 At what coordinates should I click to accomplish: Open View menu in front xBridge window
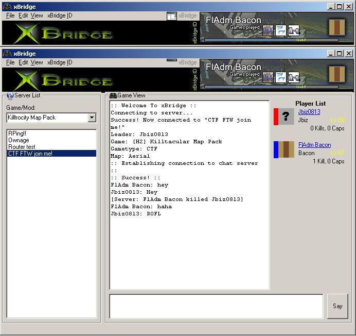[37, 62]
